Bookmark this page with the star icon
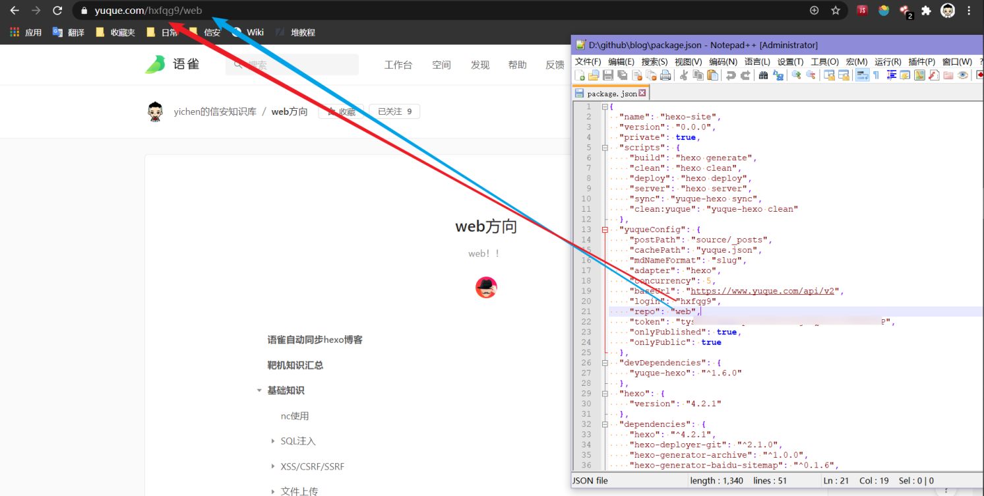The image size is (984, 496). point(836,11)
